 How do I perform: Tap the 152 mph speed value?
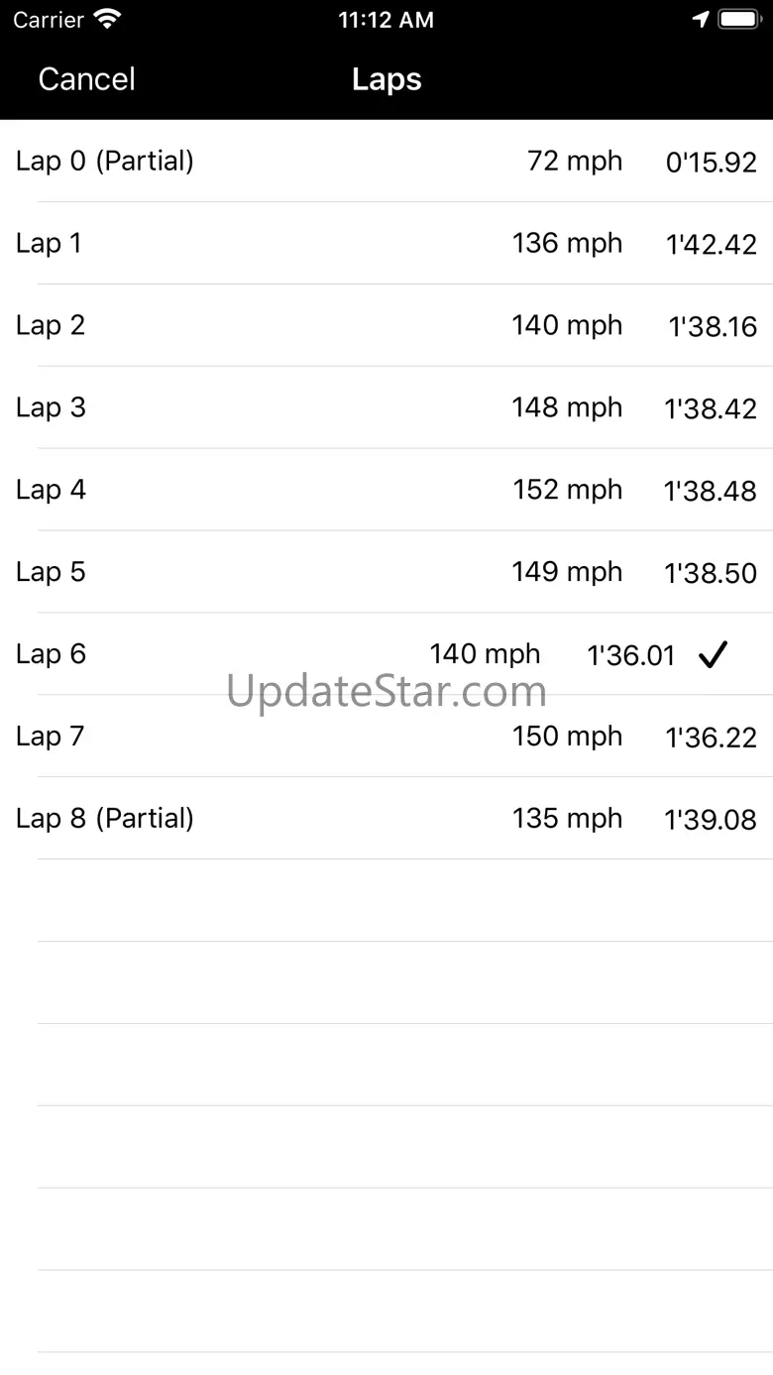pos(567,490)
